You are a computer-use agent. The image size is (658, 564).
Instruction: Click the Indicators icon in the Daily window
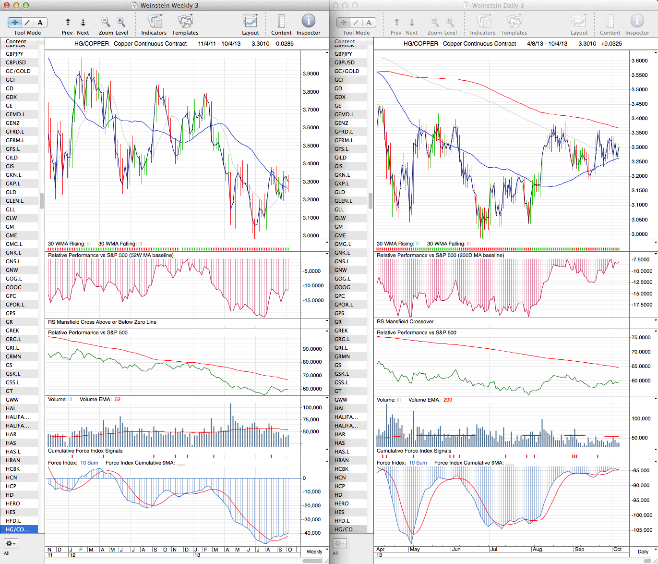(x=482, y=22)
